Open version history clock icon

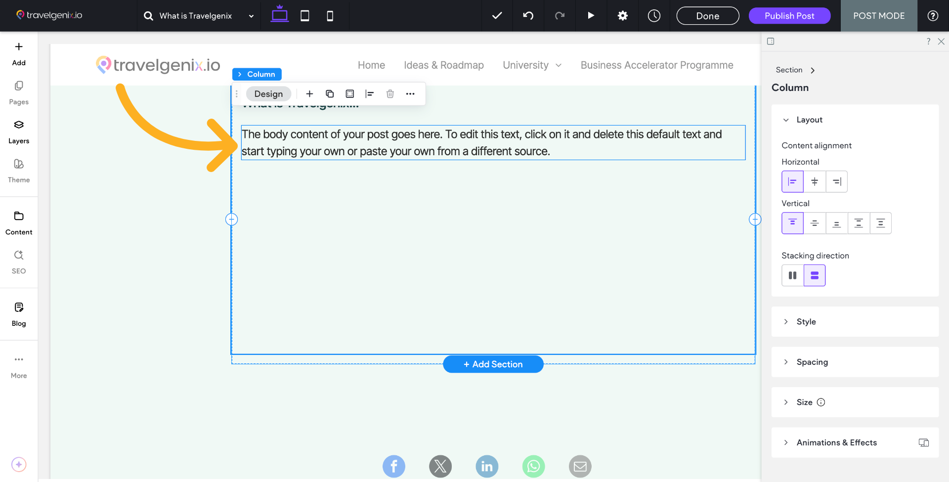(654, 16)
